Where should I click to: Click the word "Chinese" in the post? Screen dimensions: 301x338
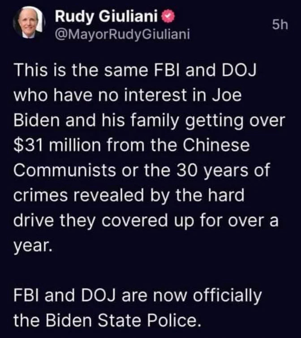pyautogui.click(x=216, y=145)
